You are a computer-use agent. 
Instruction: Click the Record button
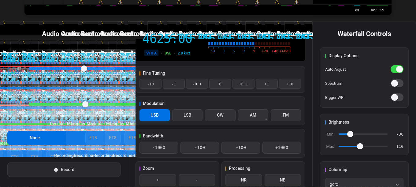click(x=64, y=170)
